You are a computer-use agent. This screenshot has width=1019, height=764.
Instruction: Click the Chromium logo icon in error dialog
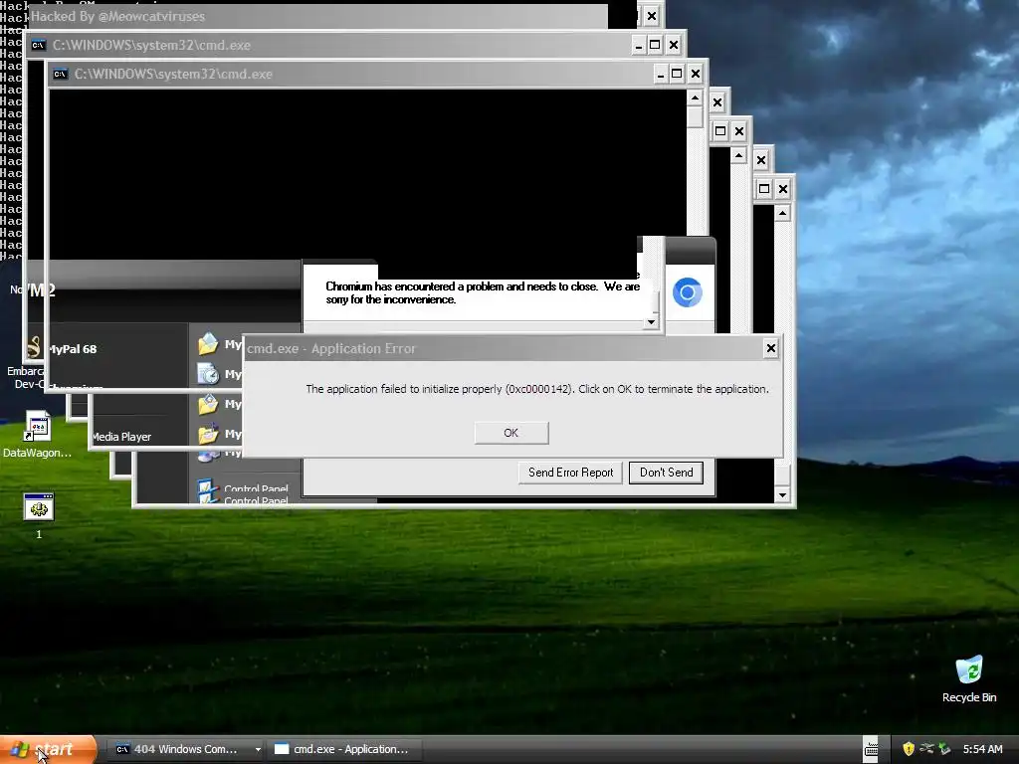click(x=688, y=292)
